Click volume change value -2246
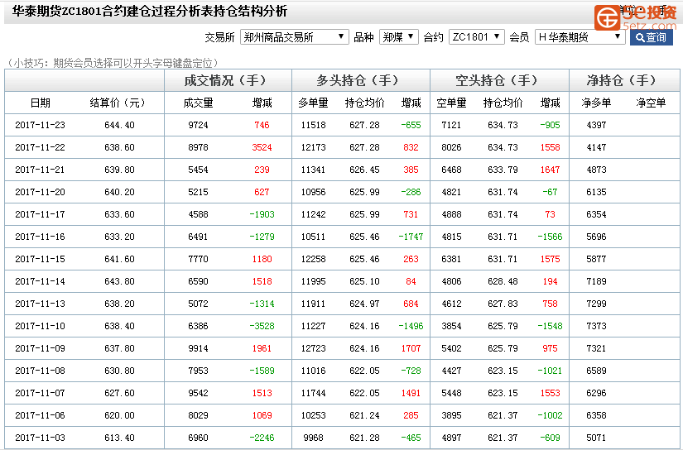683x450 pixels. 262,438
